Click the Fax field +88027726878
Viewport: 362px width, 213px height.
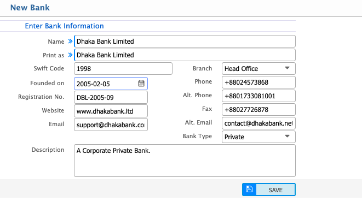[258, 109]
